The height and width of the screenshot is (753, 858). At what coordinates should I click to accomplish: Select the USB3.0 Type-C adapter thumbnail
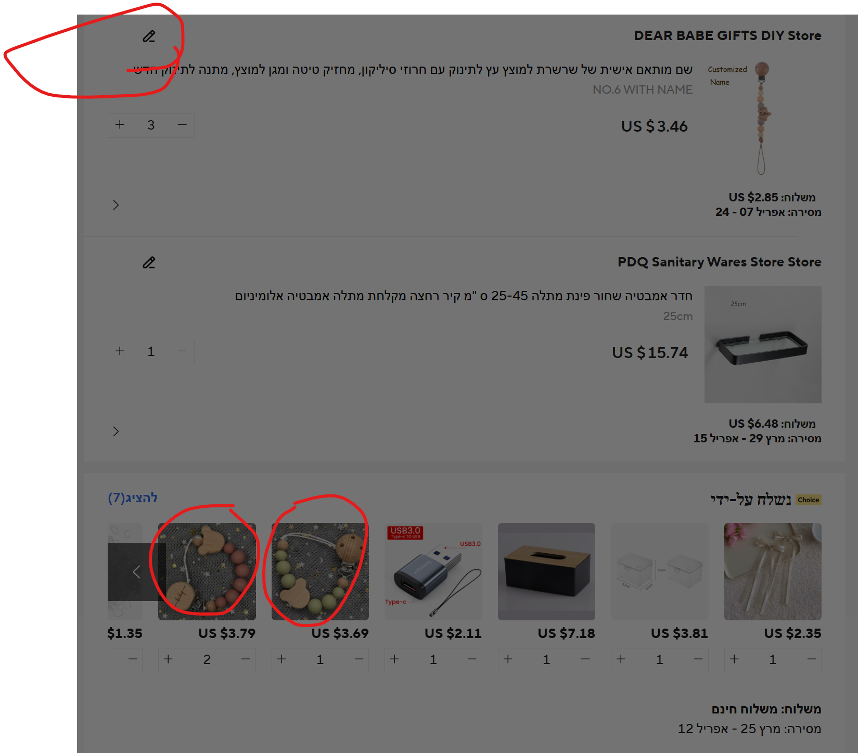pyautogui.click(x=433, y=571)
